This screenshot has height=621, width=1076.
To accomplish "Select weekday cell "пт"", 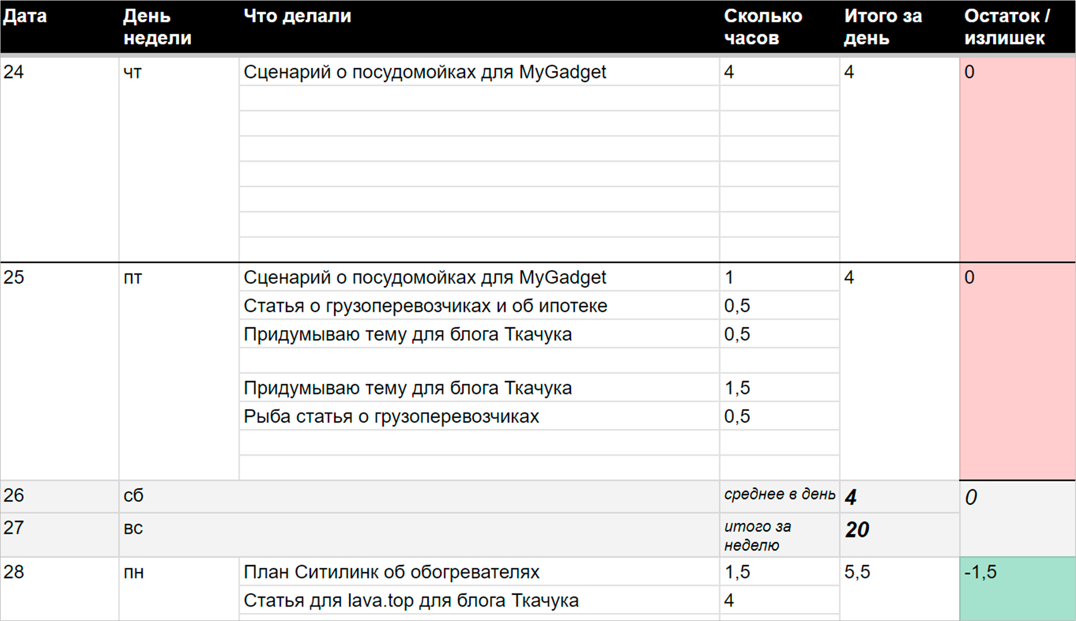I will coord(179,371).
